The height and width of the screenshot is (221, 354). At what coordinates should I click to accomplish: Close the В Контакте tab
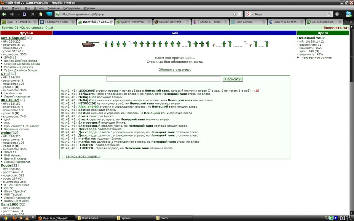click(73, 22)
